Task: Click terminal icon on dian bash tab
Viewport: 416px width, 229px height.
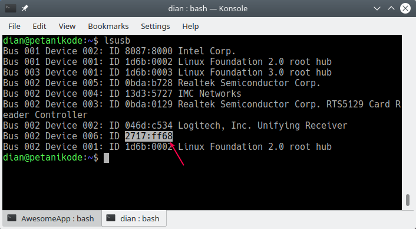Action: 111,218
